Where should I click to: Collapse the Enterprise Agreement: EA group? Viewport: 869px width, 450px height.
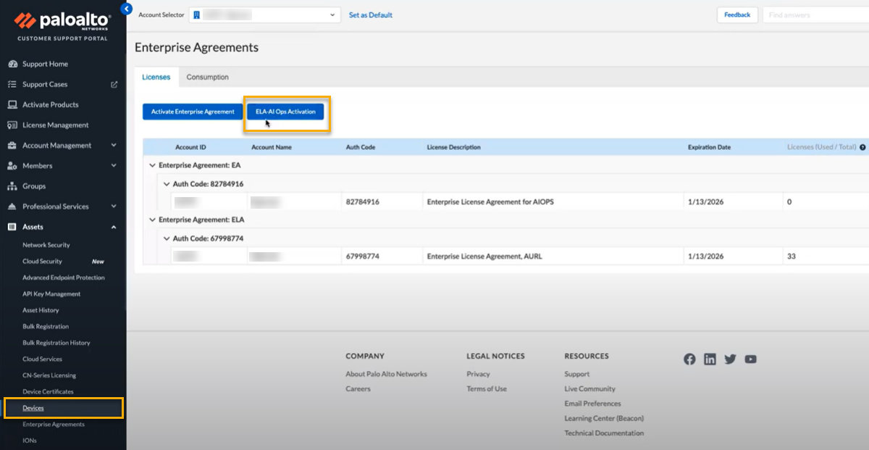[x=152, y=165]
